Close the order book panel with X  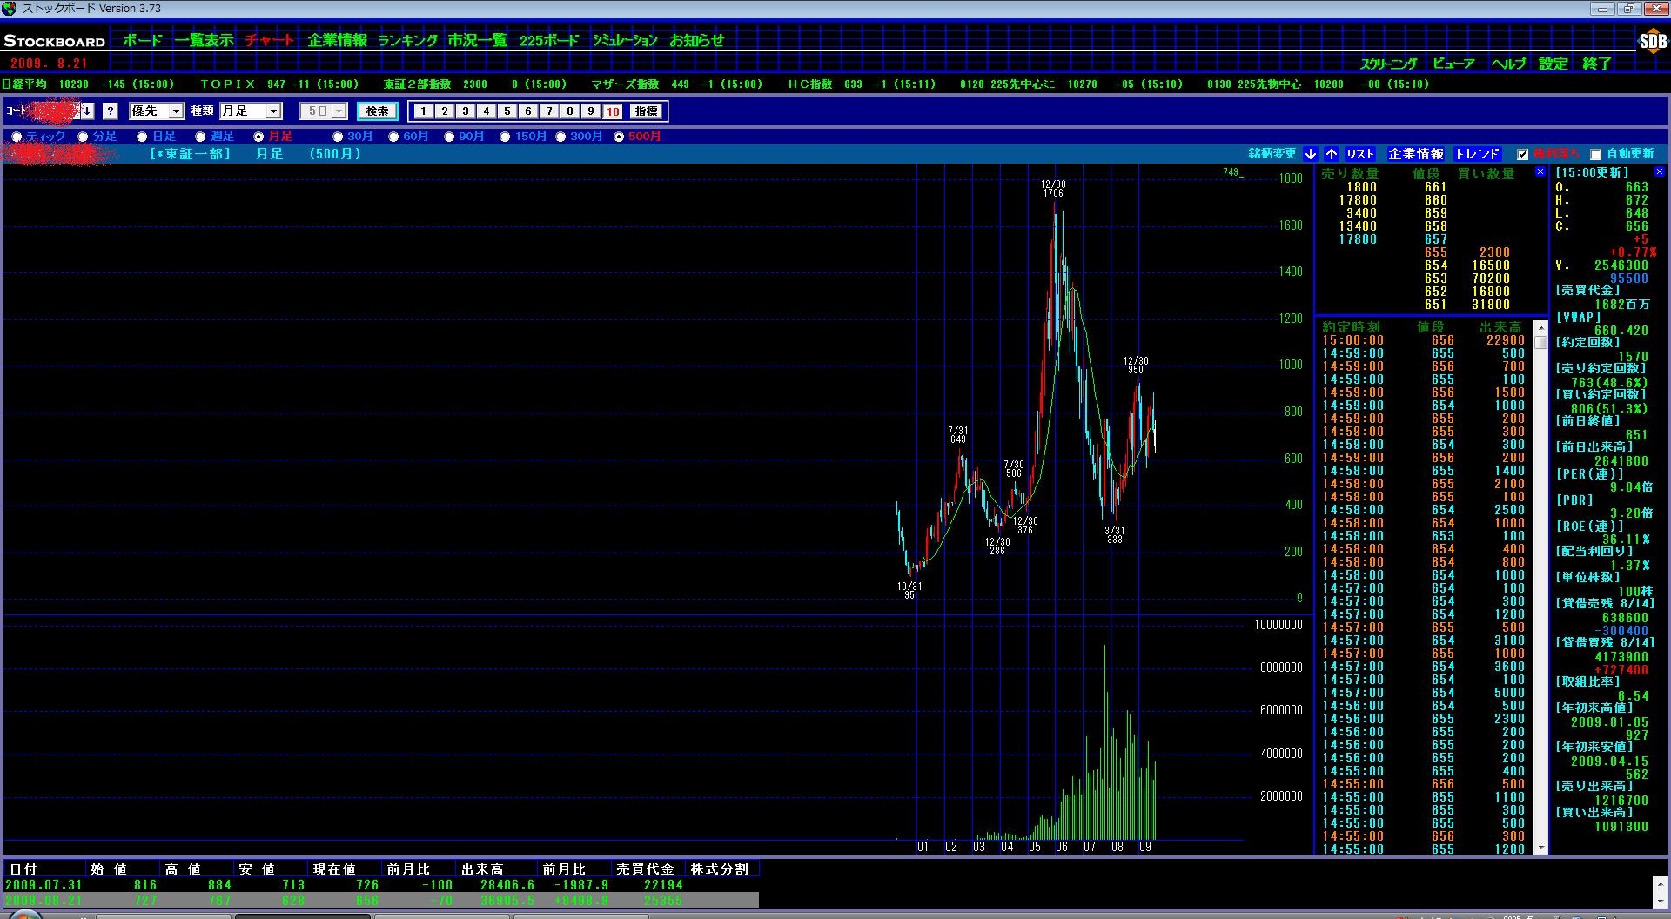(x=1540, y=172)
